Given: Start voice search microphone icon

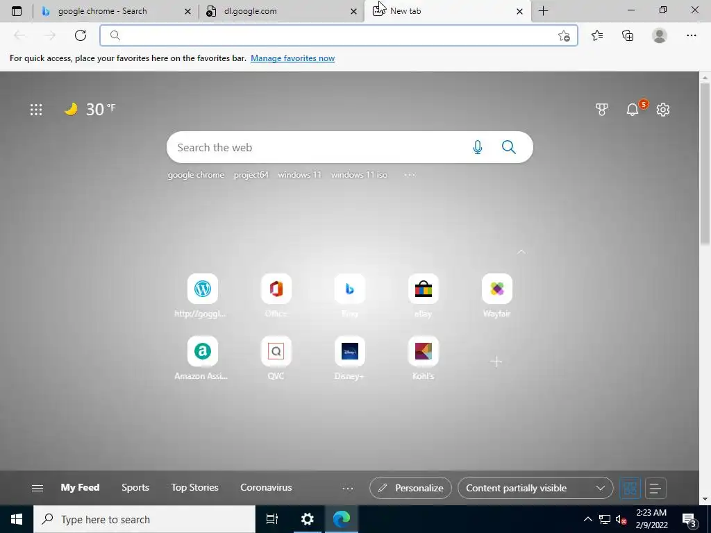Looking at the screenshot, I should coord(478,147).
